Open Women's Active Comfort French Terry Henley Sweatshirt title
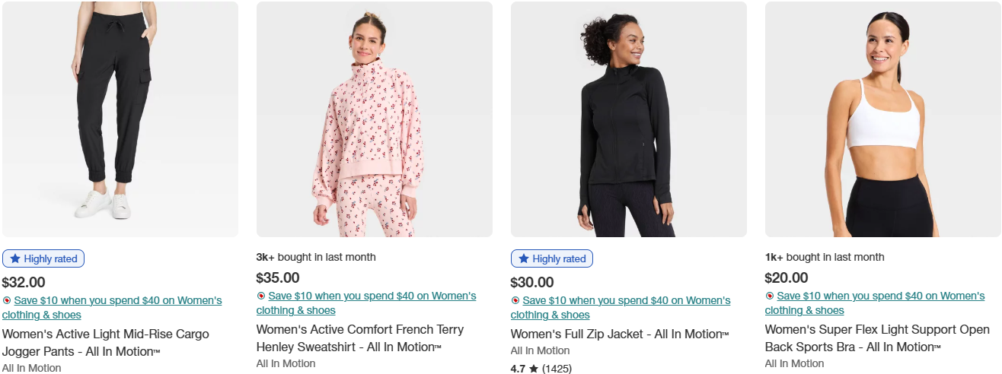 click(x=359, y=338)
